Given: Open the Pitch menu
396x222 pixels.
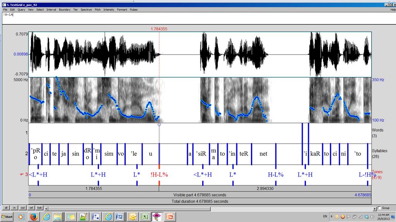Looking at the screenshot, I should pyautogui.click(x=98, y=10).
